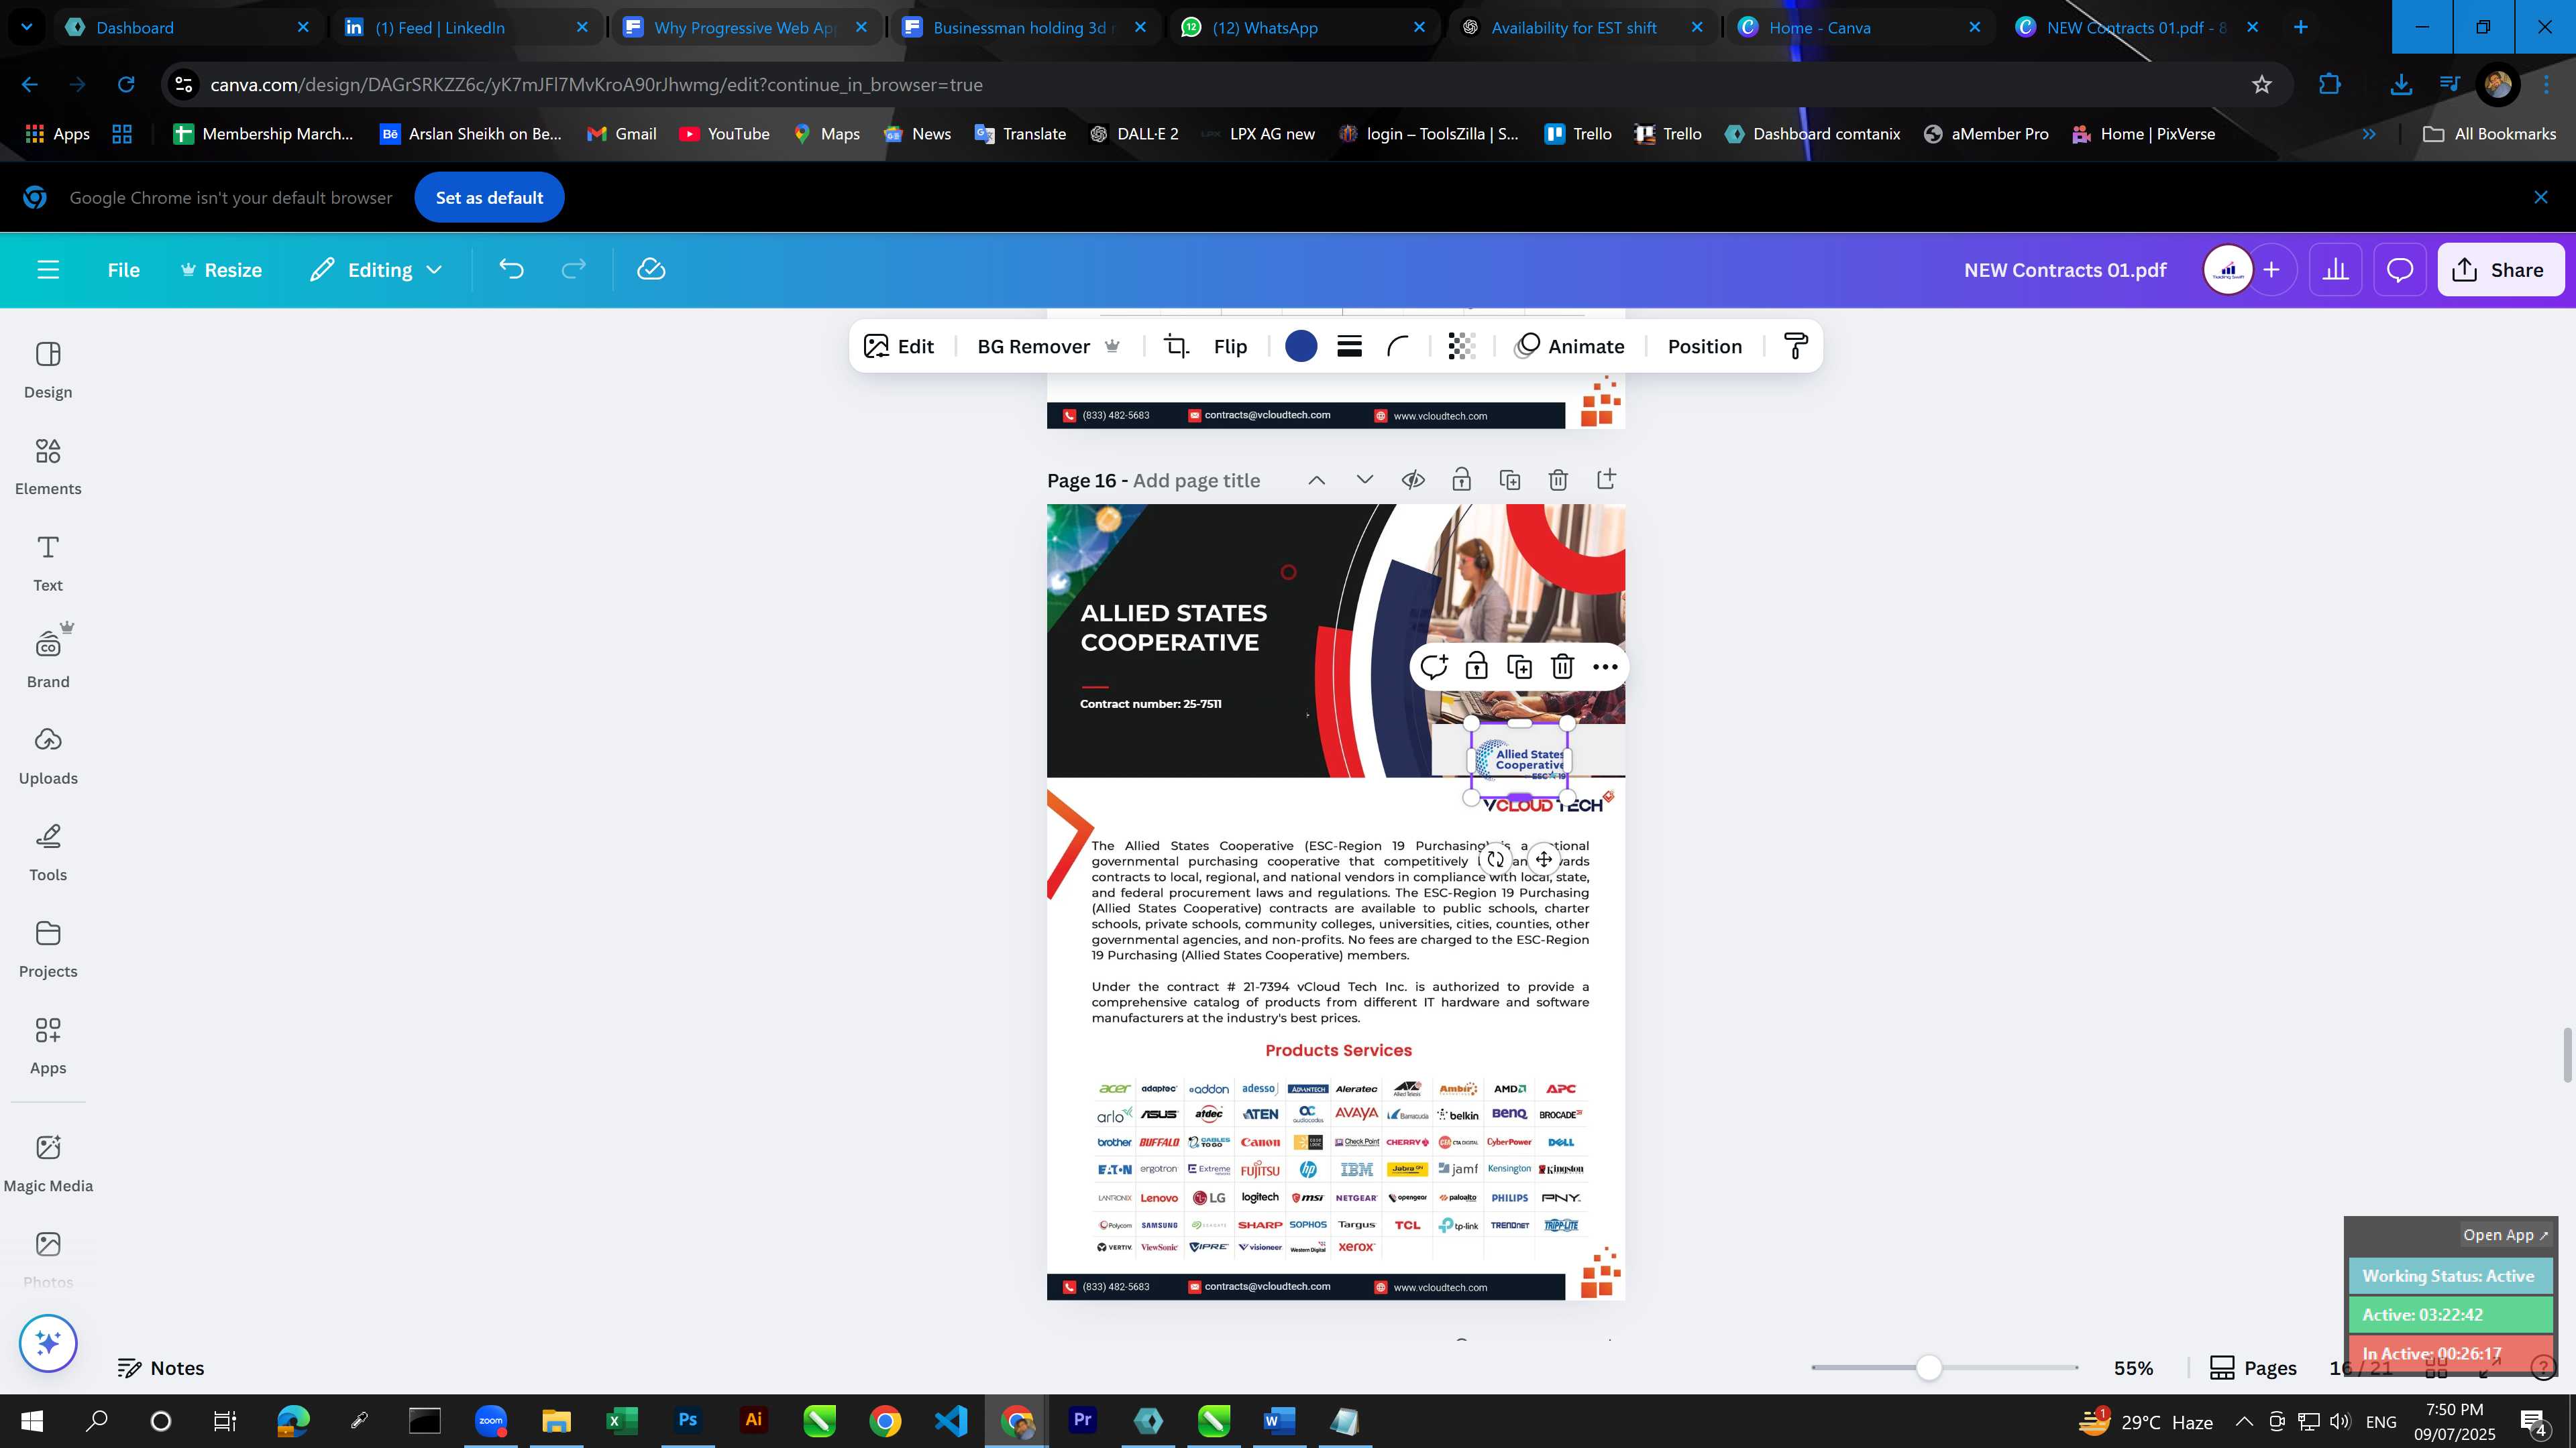Click the Canva AI assistant sparkle button
This screenshot has width=2576, height=1448.
click(x=48, y=1343)
